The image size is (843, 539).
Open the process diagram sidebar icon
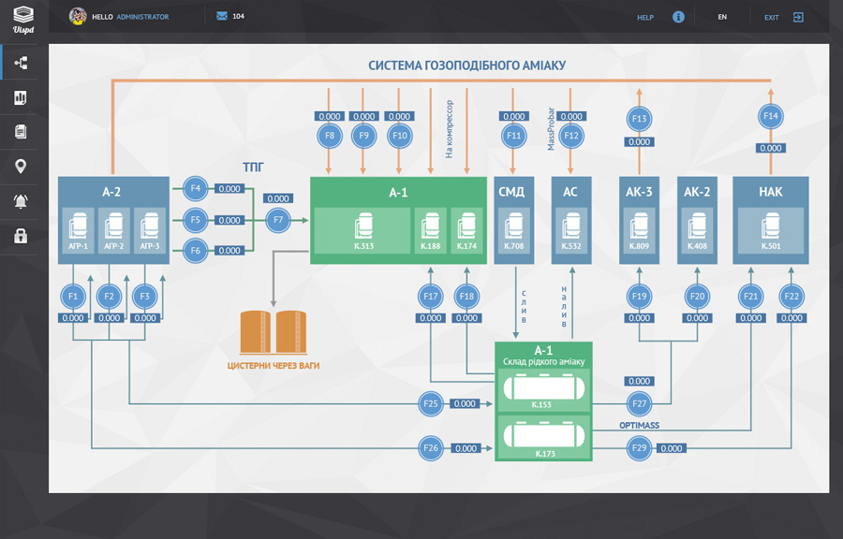click(x=20, y=64)
